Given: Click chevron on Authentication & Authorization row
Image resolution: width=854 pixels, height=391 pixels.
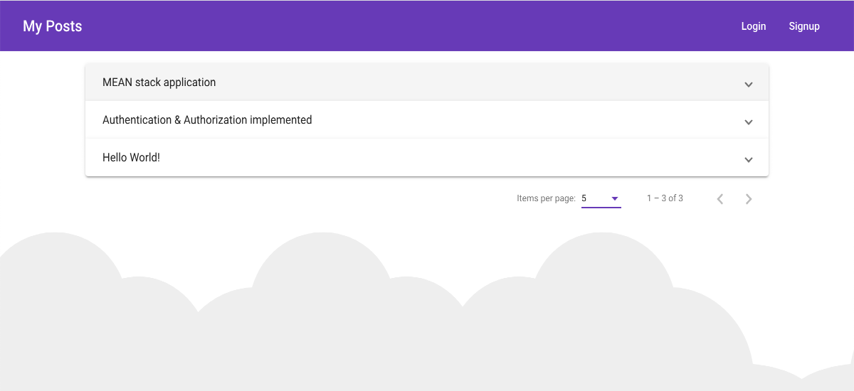Looking at the screenshot, I should (749, 122).
